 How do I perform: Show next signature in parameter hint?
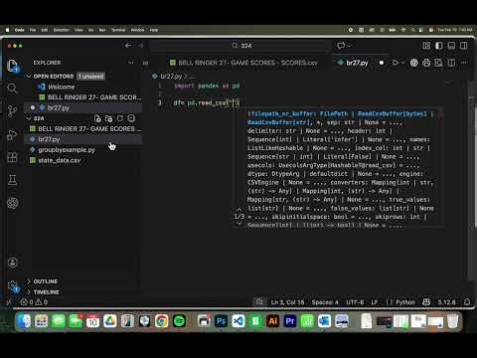(238, 224)
